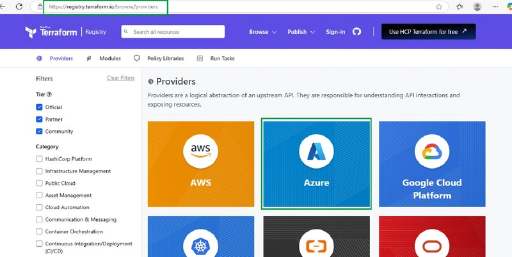The image size is (512, 257).
Task: Tick the Communication & Messaging checkbox
Action: 39,219
